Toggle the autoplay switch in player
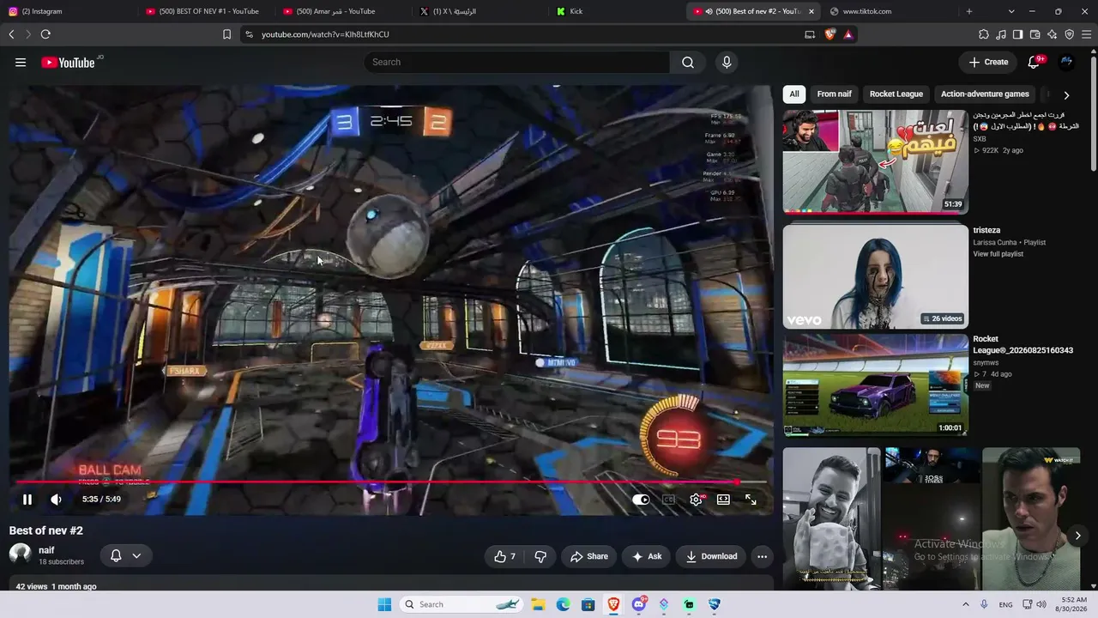 (641, 500)
